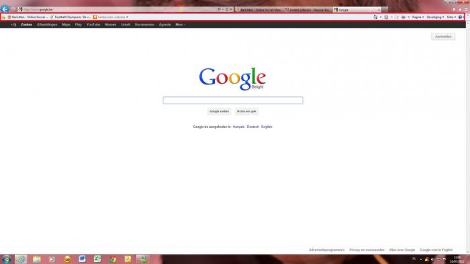Click the favorites star beside the bookmarks
Image resolution: width=470 pixels, height=264 pixels.
(x=3, y=17)
